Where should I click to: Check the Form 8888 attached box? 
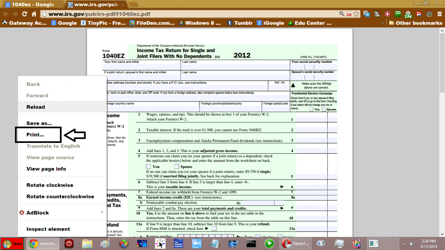tap(214, 229)
